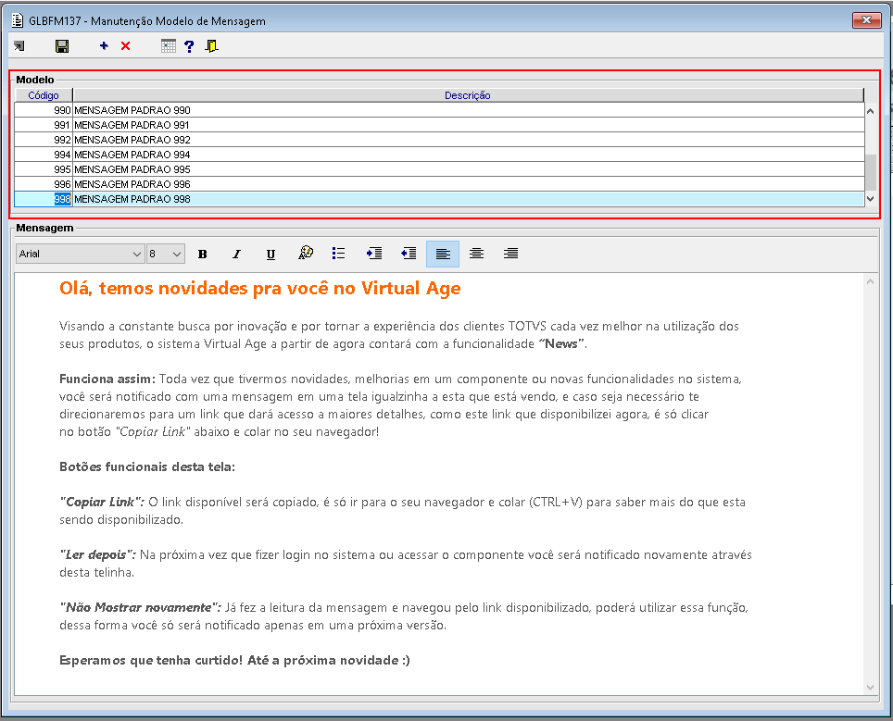Exit using the yellow door icon
Viewport: 893px width, 721px height.
(212, 46)
